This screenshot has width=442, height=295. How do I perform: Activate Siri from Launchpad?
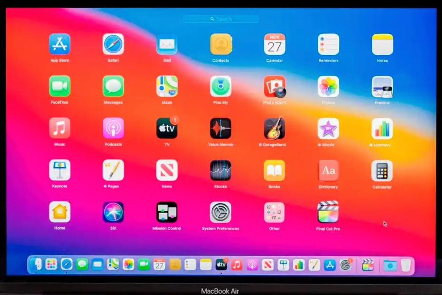click(x=113, y=212)
